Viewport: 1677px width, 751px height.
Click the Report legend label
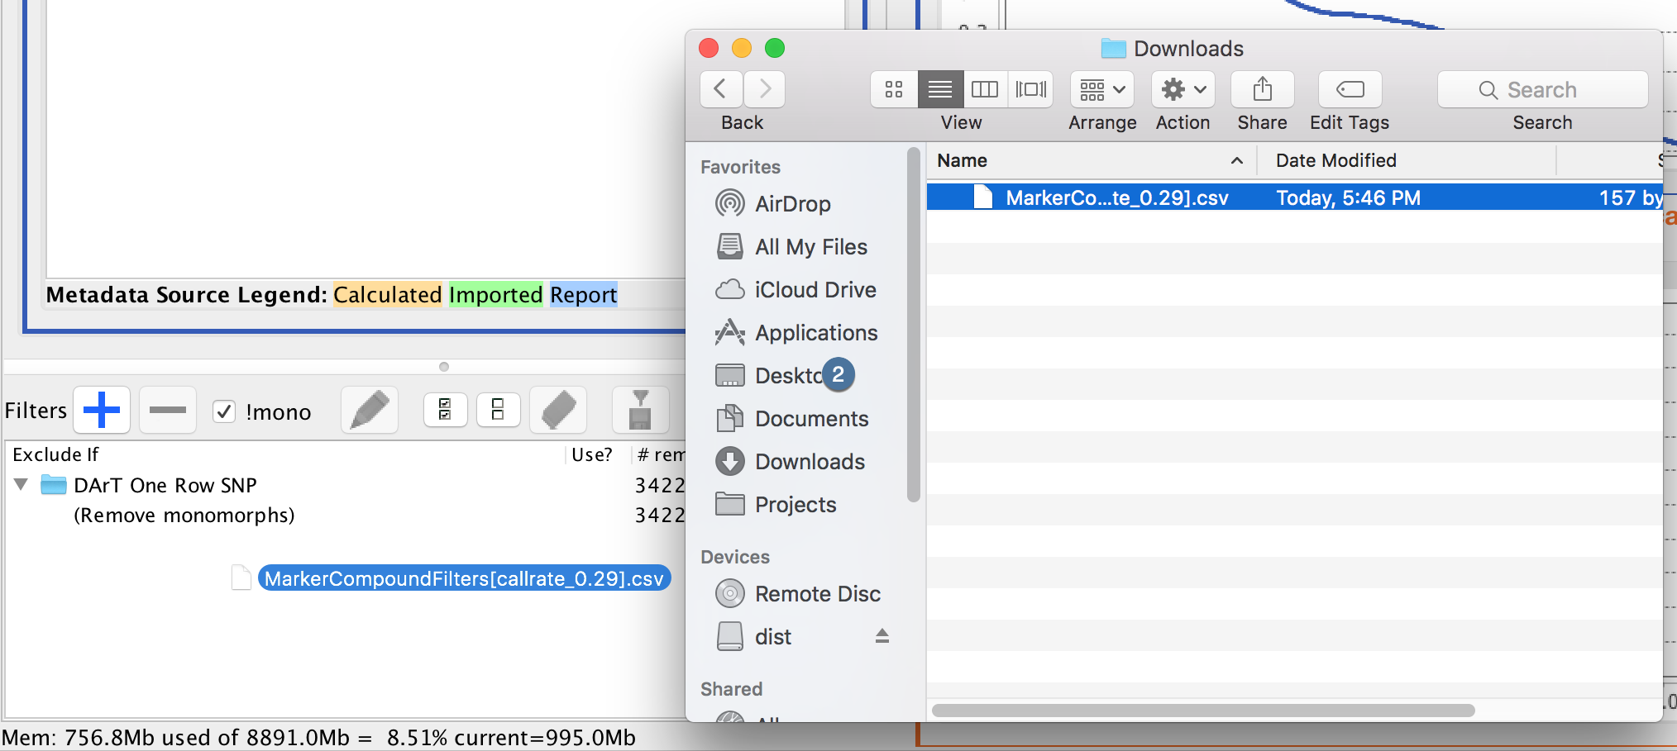click(x=584, y=295)
